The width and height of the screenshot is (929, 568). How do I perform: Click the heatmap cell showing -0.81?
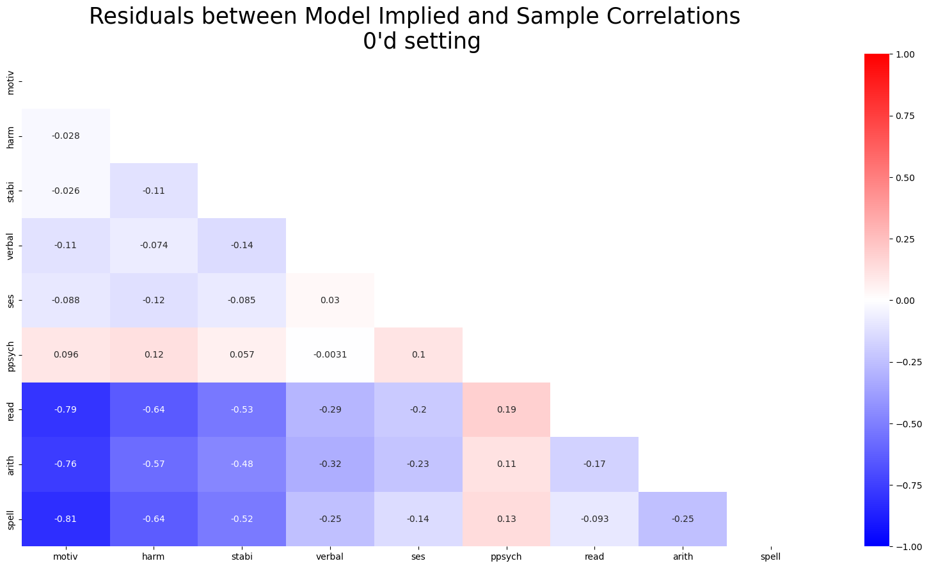coord(66,519)
